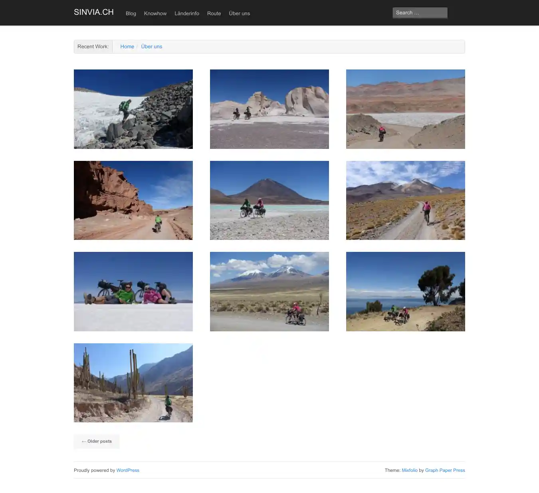Image resolution: width=539 pixels, height=493 pixels.
Task: View the cyclist descending toward salt lake photo
Action: click(405, 109)
